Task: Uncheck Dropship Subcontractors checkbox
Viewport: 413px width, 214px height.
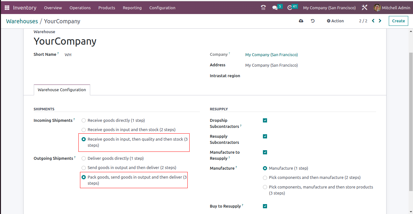Action: click(x=265, y=121)
